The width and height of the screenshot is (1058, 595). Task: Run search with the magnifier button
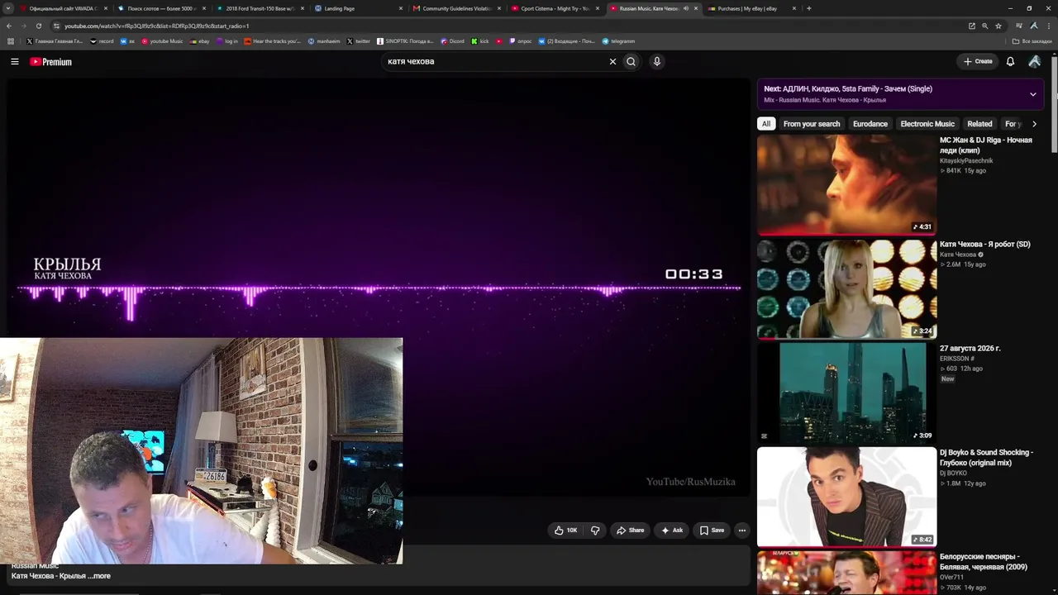(x=631, y=61)
